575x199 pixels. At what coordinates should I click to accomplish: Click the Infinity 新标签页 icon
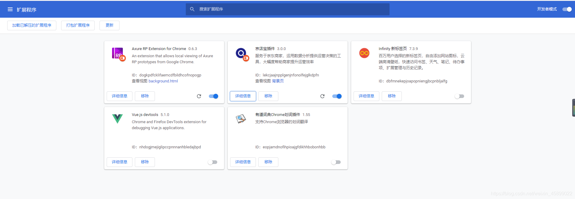coord(364,53)
